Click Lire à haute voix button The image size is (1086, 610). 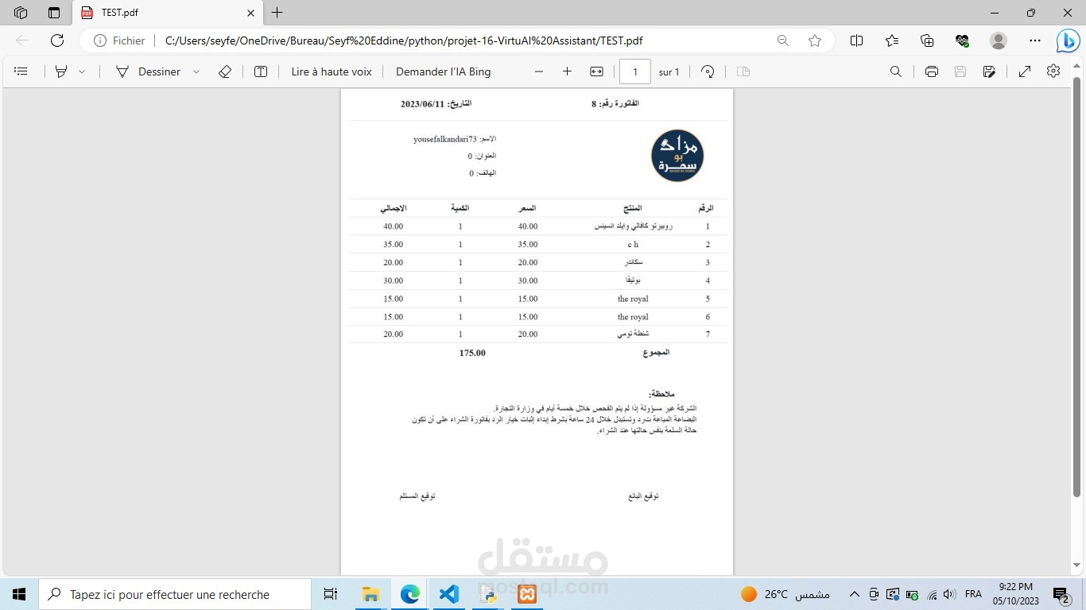point(332,71)
